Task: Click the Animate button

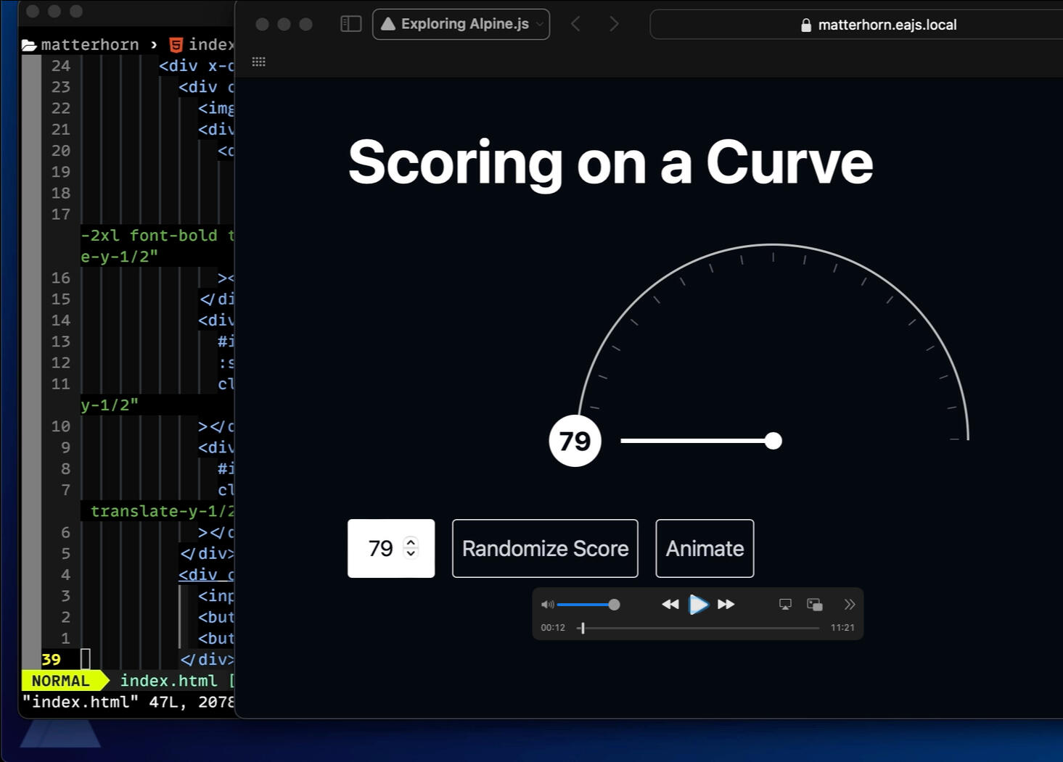Action: point(705,549)
